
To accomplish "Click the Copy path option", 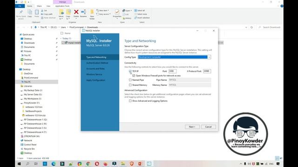I will [47, 14].
